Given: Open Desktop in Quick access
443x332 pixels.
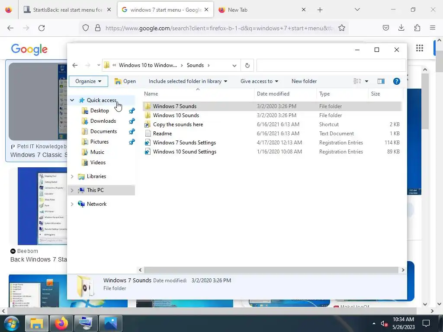Looking at the screenshot, I should pos(100,111).
